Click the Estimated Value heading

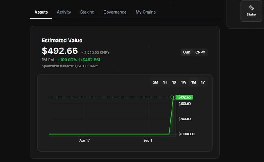[62, 41]
